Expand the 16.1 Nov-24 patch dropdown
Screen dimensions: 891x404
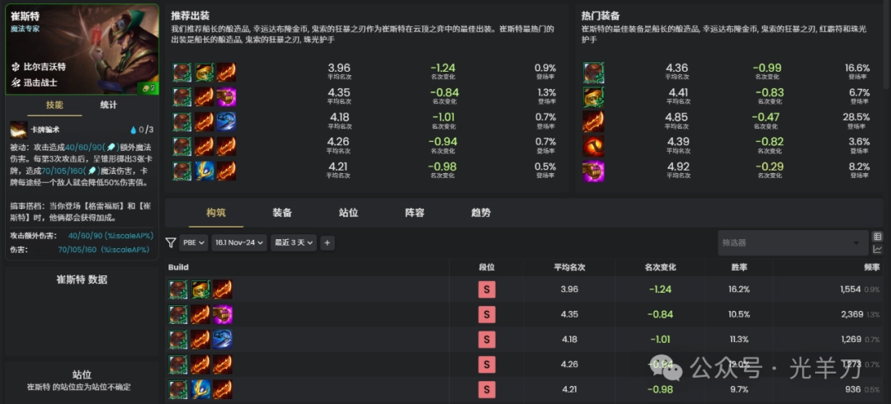click(239, 243)
